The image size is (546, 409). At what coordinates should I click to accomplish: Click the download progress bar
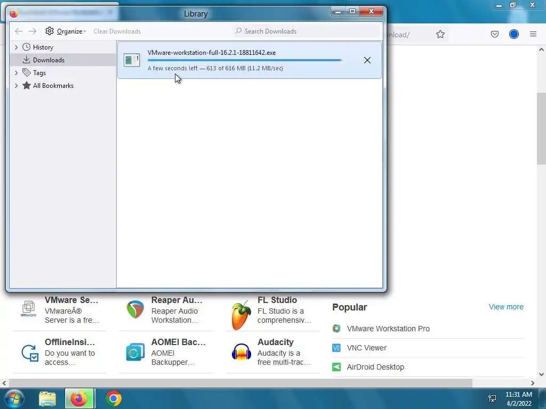[245, 60]
